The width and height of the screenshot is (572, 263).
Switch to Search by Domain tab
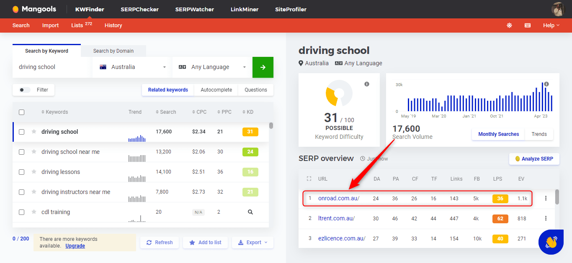(x=113, y=51)
